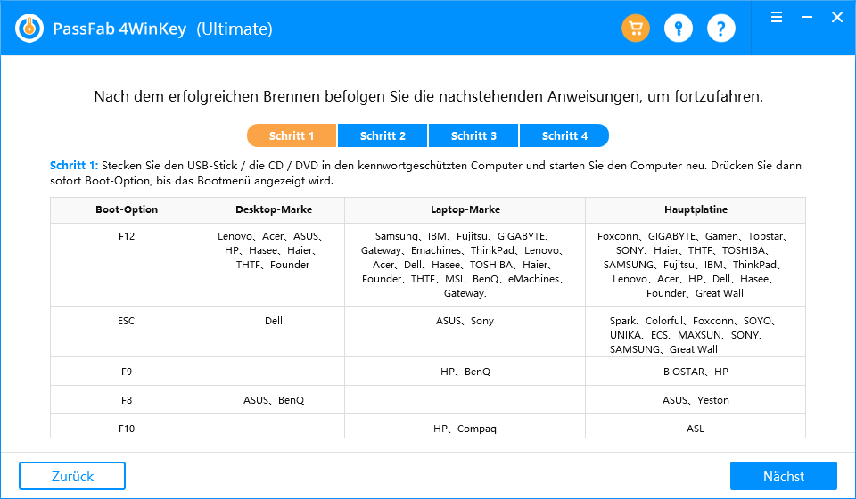Image resolution: width=856 pixels, height=499 pixels.
Task: Click the 'HP、Compaq' laptop cell
Action: [465, 427]
